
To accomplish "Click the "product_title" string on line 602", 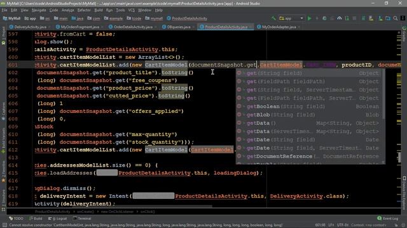I will (x=131, y=73).
